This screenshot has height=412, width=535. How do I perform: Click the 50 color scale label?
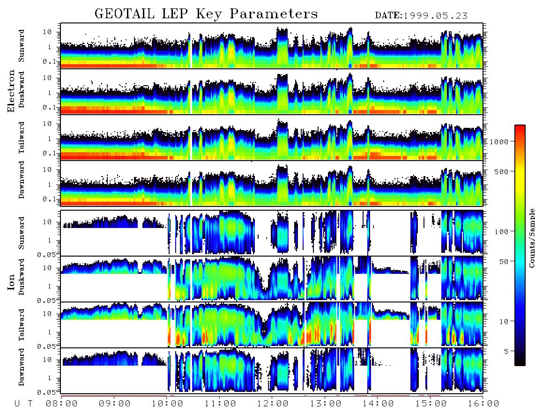(504, 262)
